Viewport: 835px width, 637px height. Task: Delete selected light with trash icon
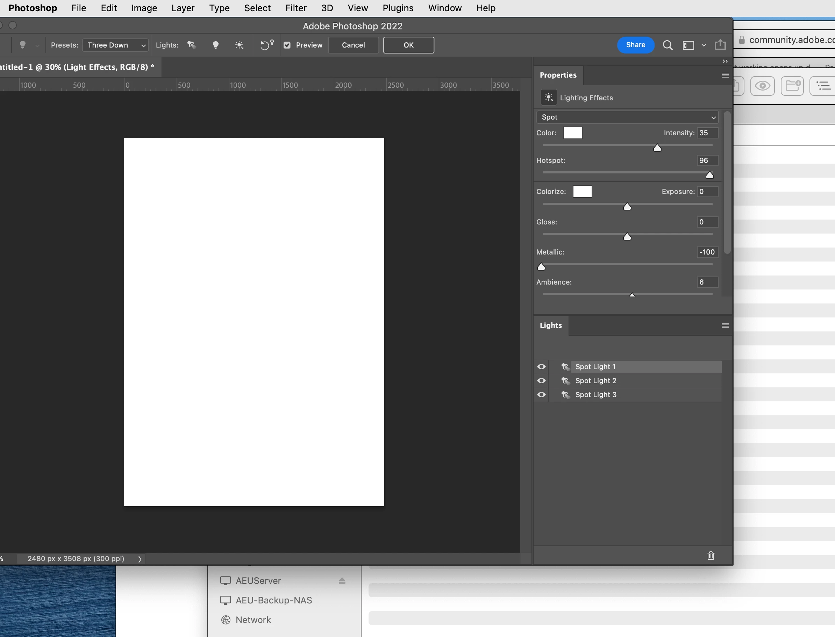click(x=711, y=556)
